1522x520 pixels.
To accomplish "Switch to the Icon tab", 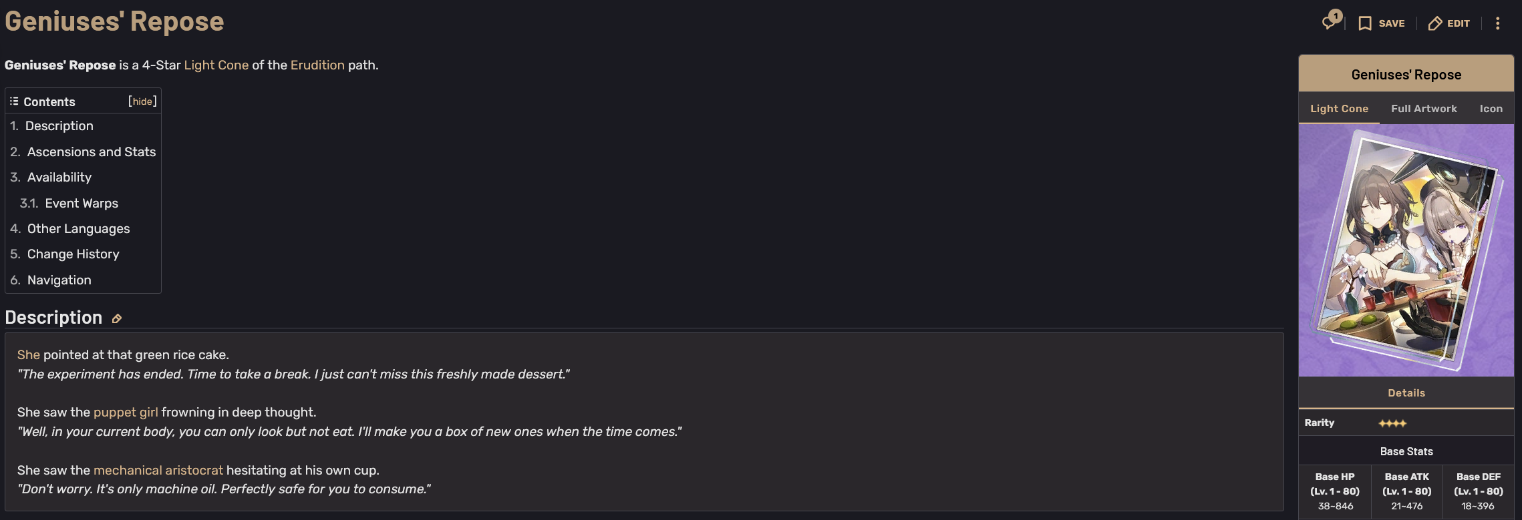I will (x=1491, y=108).
